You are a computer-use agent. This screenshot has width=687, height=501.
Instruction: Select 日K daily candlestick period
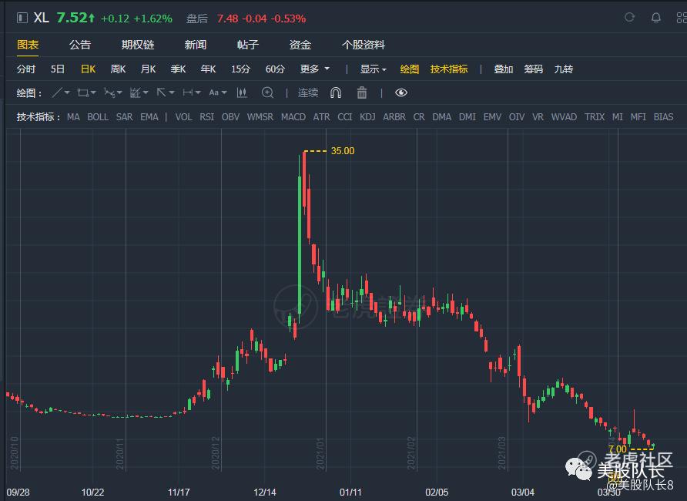[x=88, y=69]
